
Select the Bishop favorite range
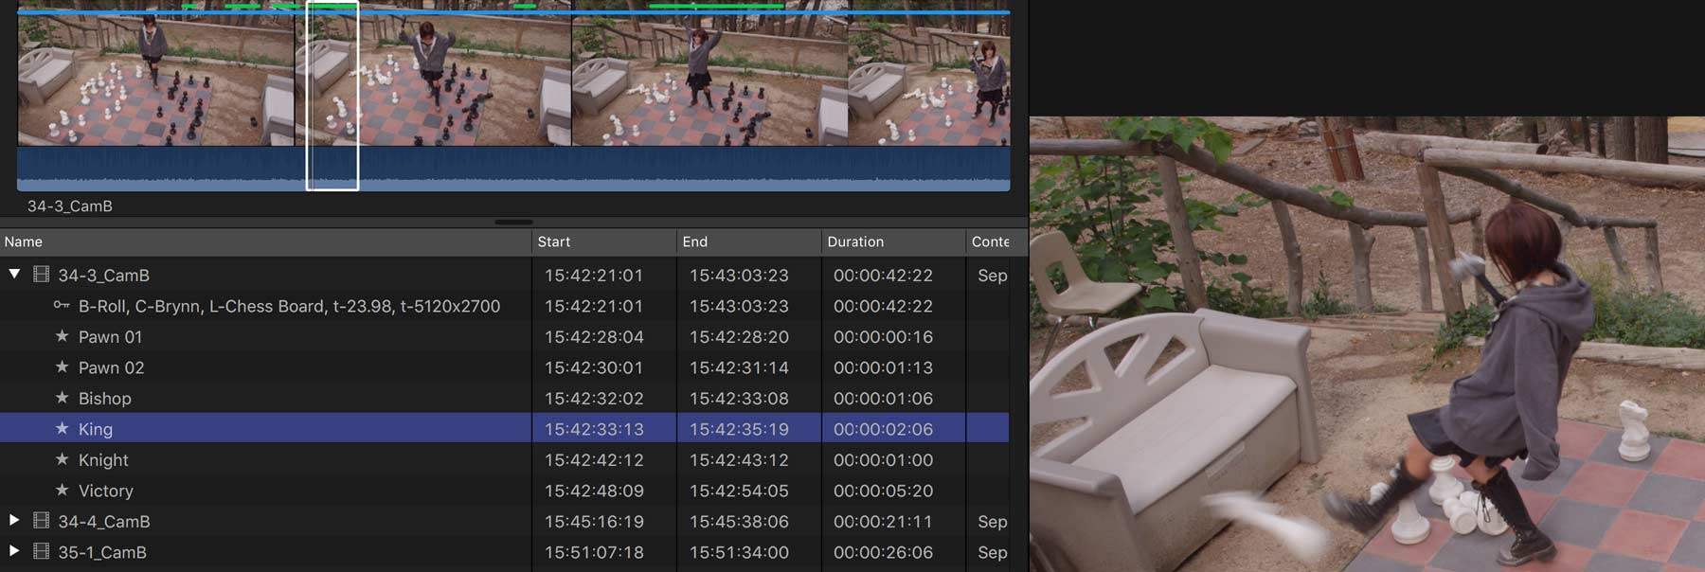tap(105, 399)
